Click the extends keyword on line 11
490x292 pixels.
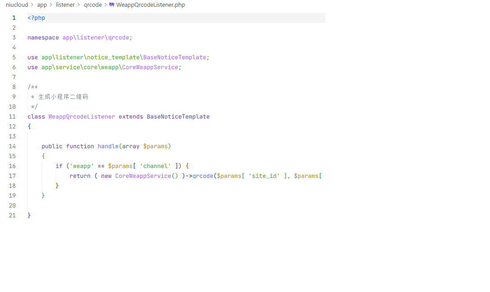tap(131, 116)
